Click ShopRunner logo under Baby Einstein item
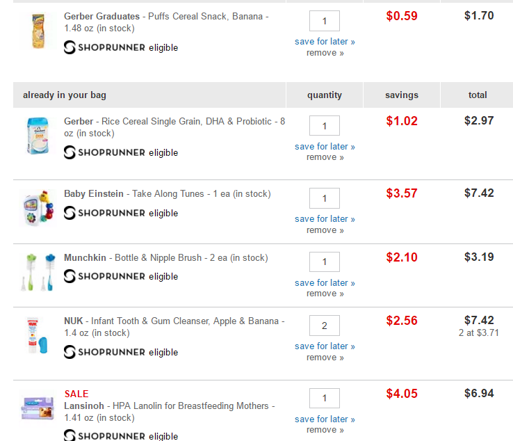This screenshot has height=441, width=513. click(x=105, y=213)
